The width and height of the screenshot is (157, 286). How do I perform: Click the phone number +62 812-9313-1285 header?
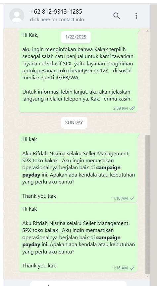[56, 12]
